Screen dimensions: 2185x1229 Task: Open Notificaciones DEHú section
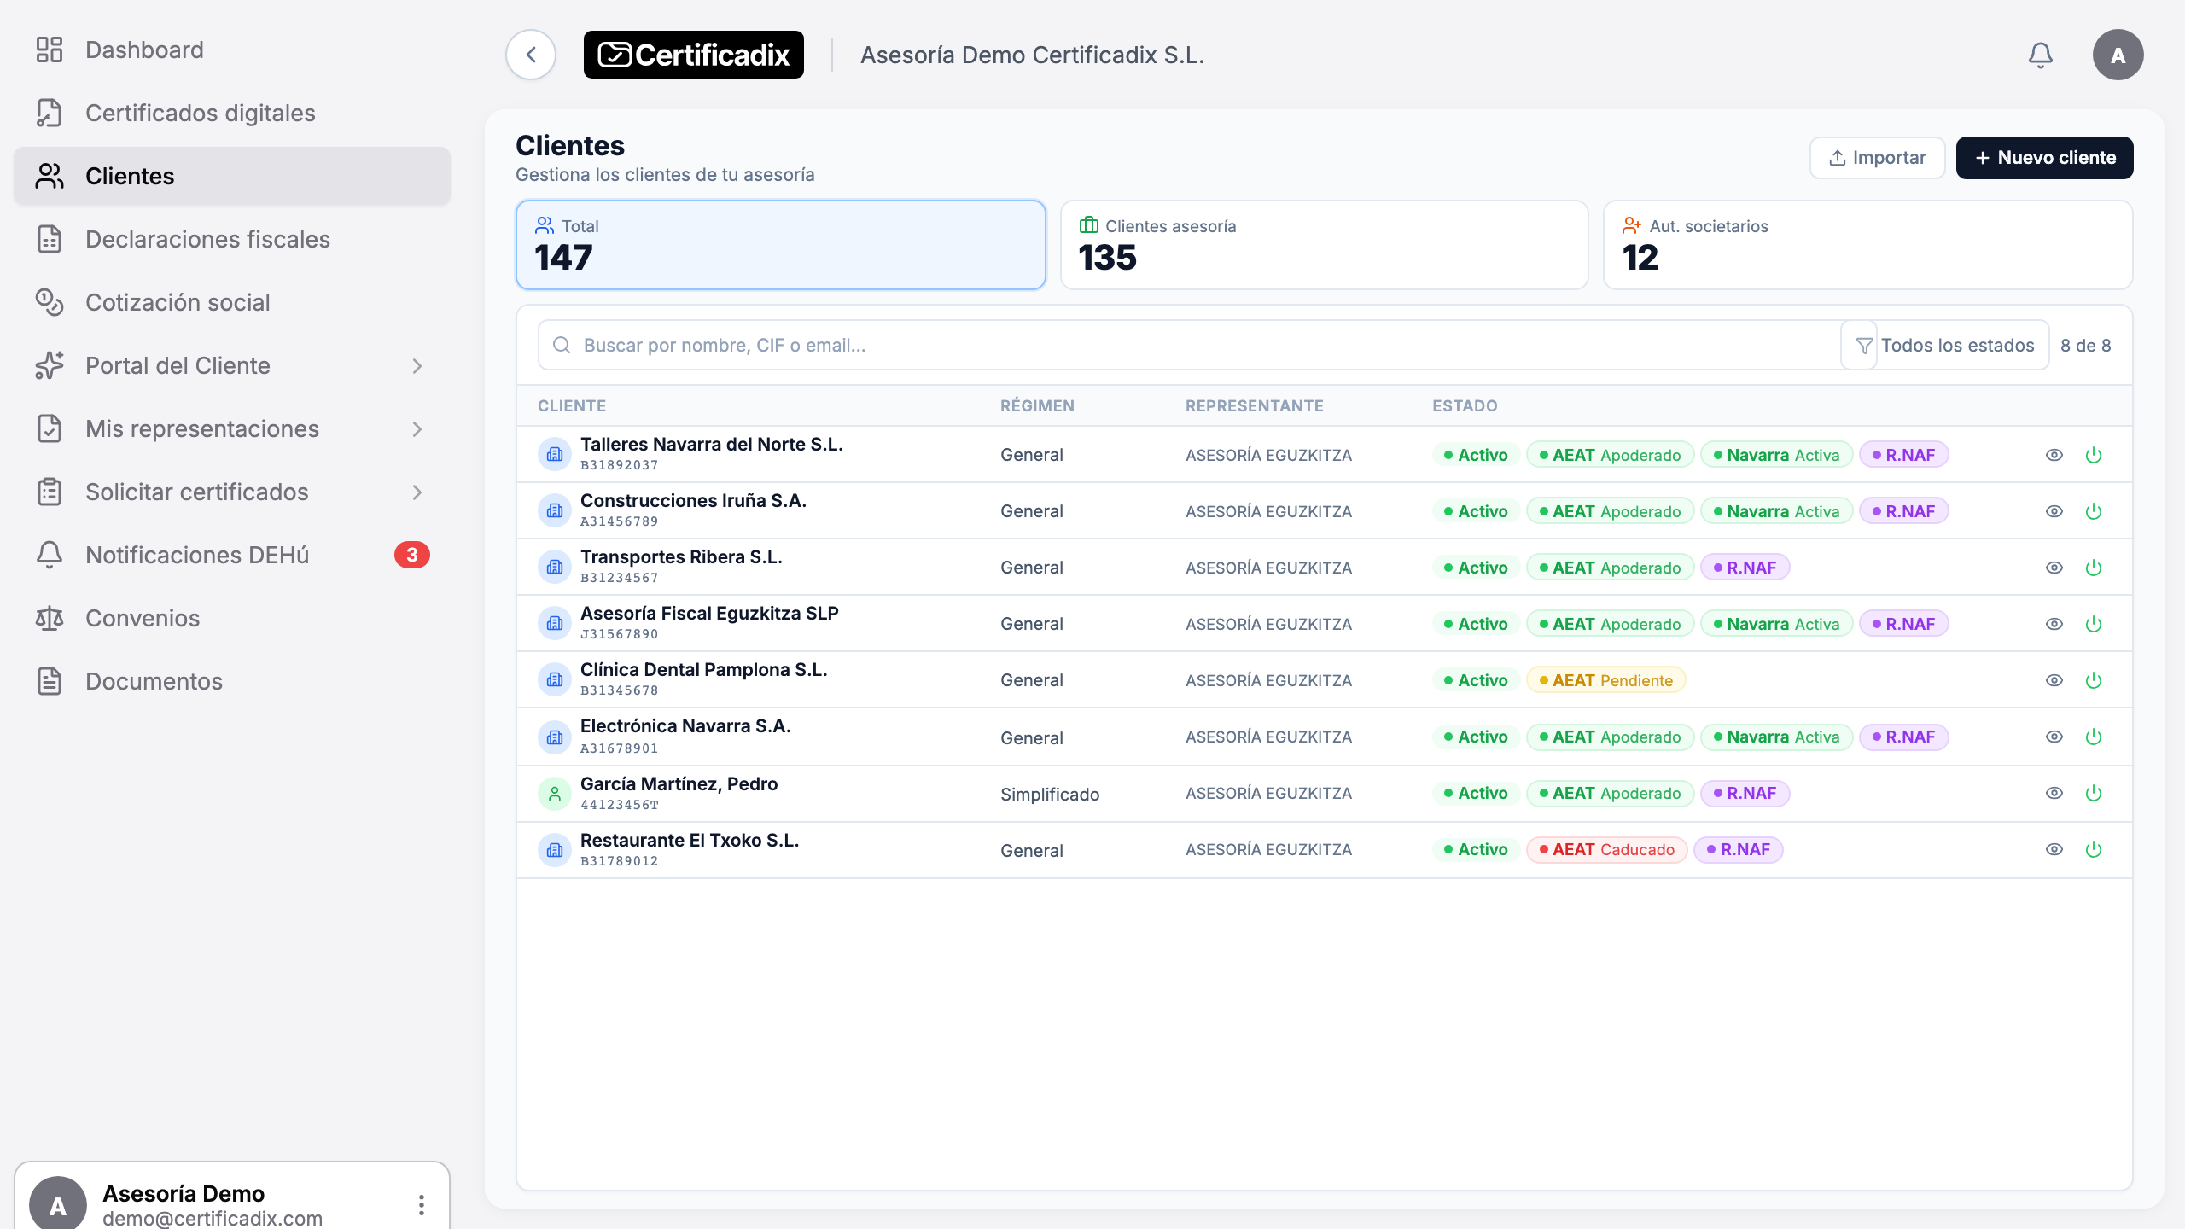pyautogui.click(x=232, y=555)
